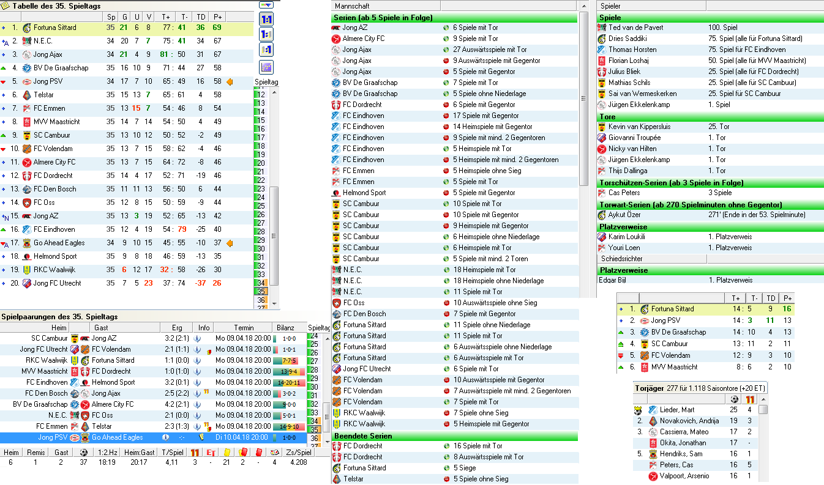Click the orange arrow beside Jong PSV in standings
This screenshot has width=824, height=485.
230,81
